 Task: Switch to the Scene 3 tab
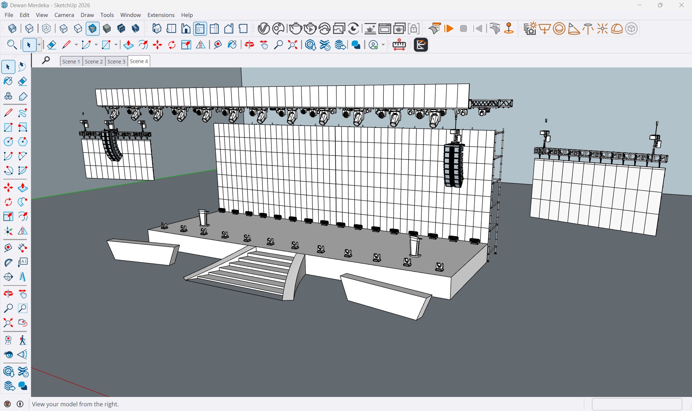116,61
